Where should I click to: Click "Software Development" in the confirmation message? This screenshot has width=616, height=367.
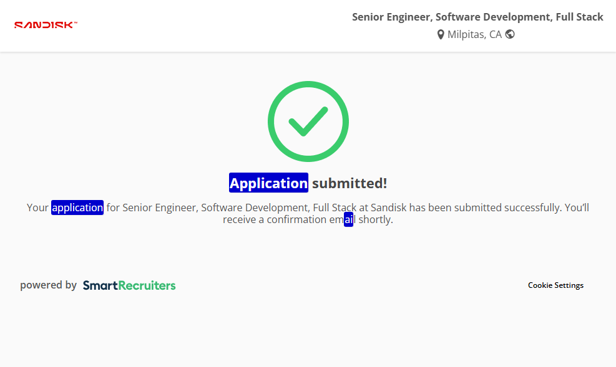pos(254,207)
